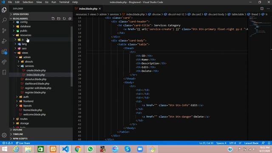This screenshot has width=272, height=153.
Task: Expand the database folder
Action: (25, 26)
